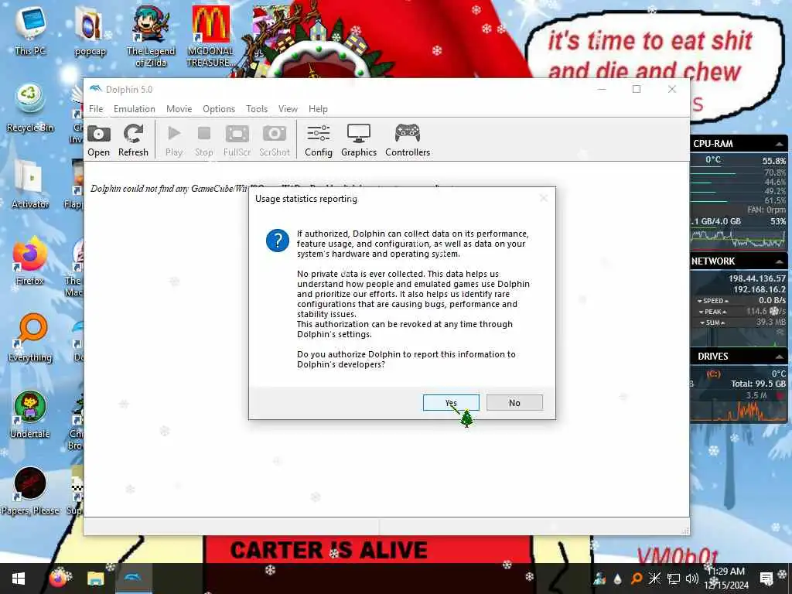The height and width of the screenshot is (594, 792).
Task: Click the Dolphin taskbar button
Action: click(134, 579)
